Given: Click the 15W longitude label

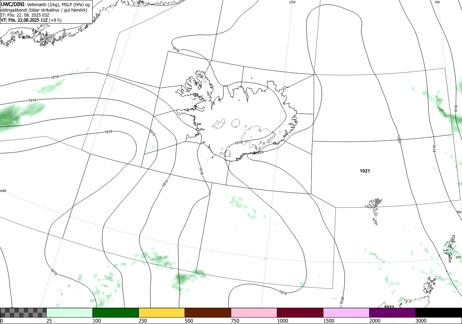Looking at the screenshot, I should tap(292, 2).
